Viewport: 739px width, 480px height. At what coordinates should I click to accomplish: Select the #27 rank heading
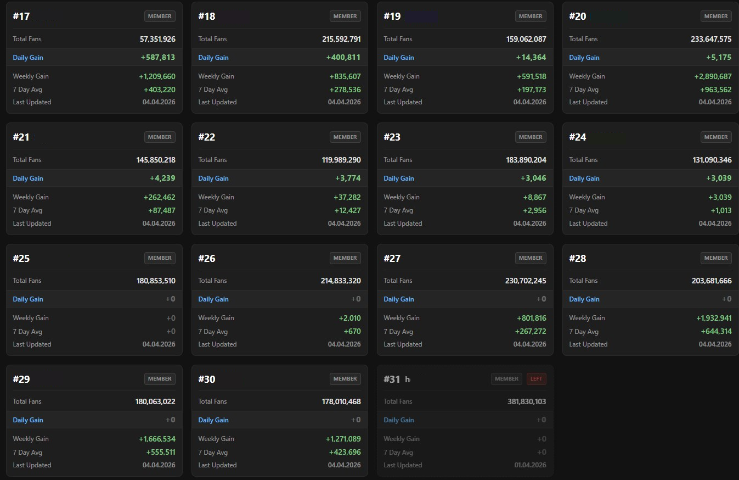tap(392, 258)
